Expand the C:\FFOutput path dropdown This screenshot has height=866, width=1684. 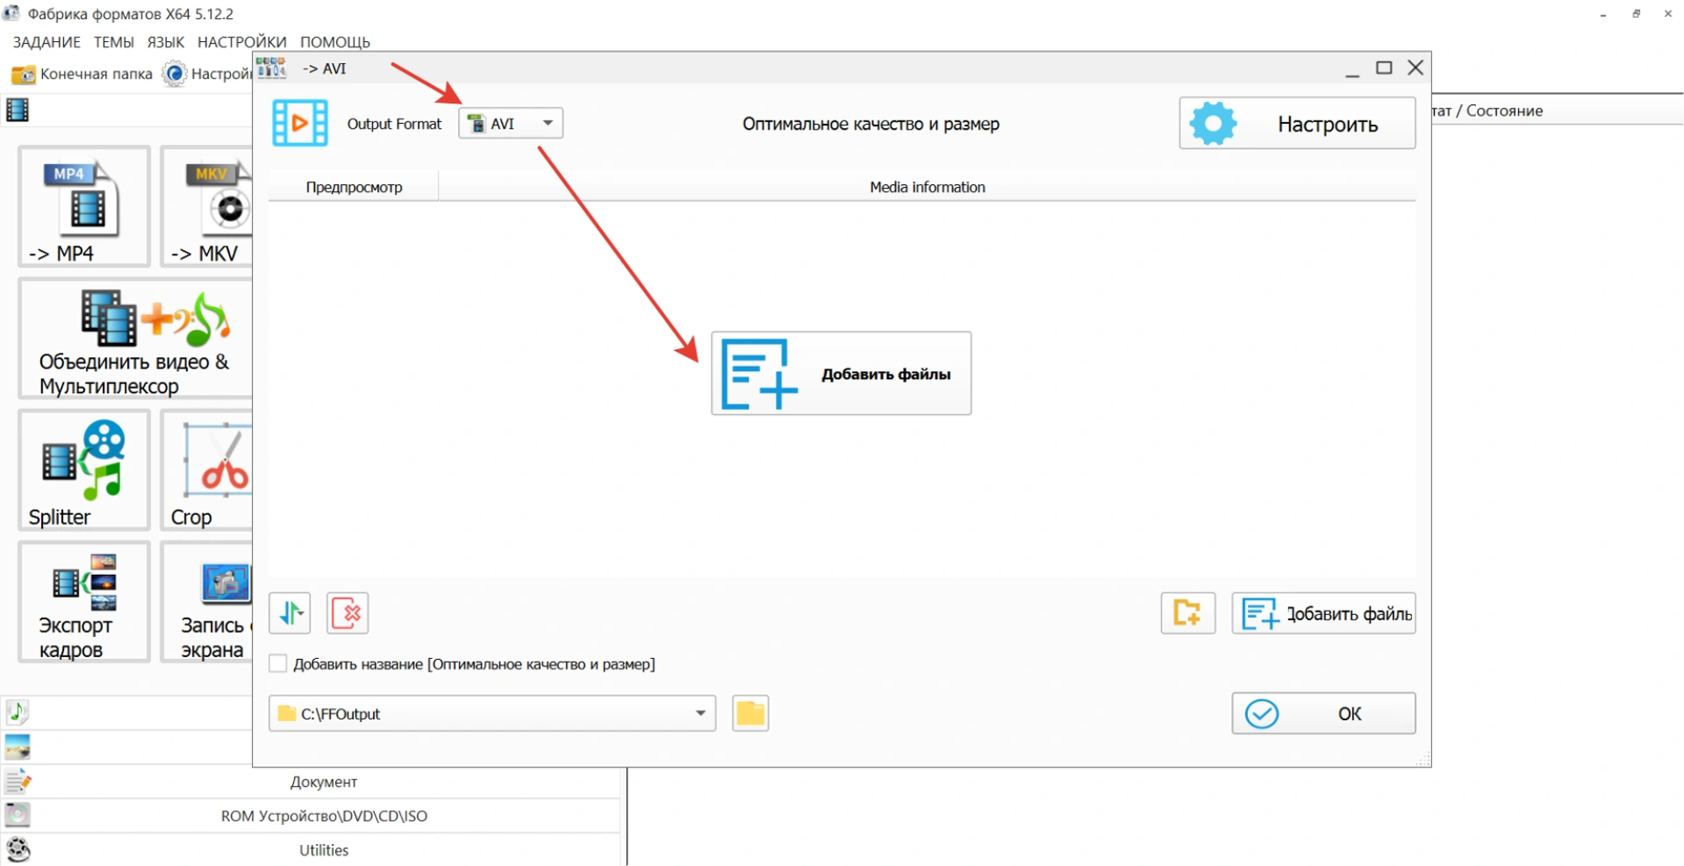(x=700, y=713)
